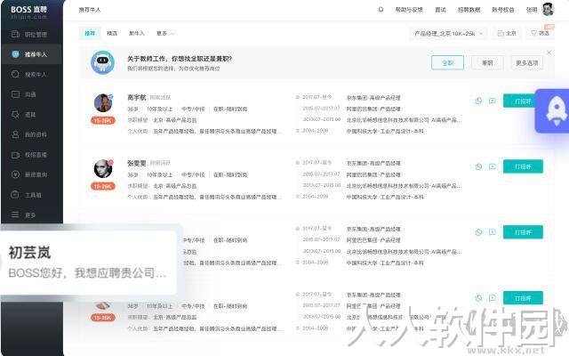Viewport: 569px width, 356px height.
Task: Click 张雯雯's 15-25K salary badge
Action: tap(103, 186)
